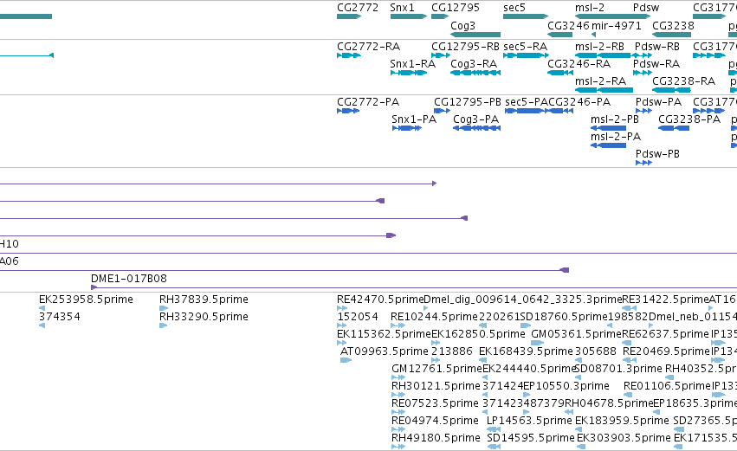This screenshot has width=737, height=451.
Task: Click the AT09963.5prime EST label
Action: [385, 351]
